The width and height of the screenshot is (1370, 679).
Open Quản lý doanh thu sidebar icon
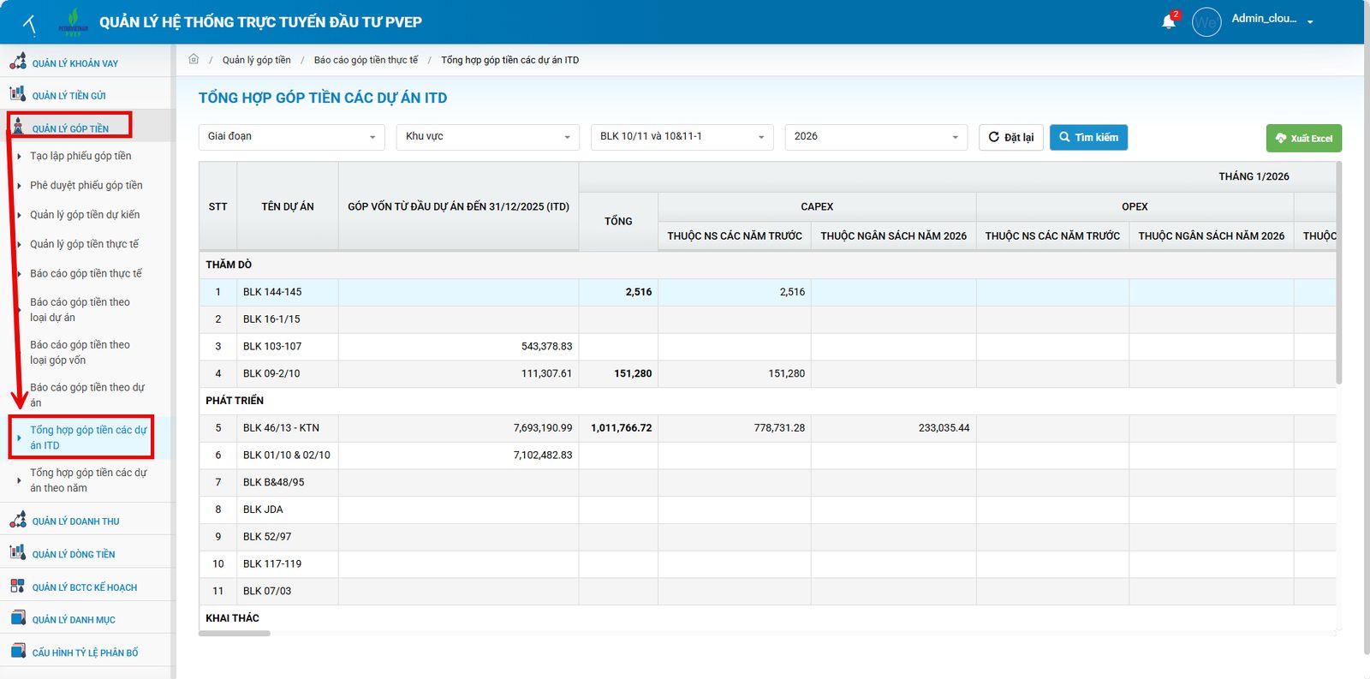pos(18,520)
